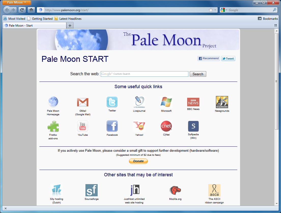Select the Pale Moon - Start tab
The image size is (281, 213).
tap(35, 26)
